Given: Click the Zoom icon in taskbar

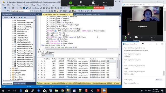Looking at the screenshot, I should coord(104,91).
